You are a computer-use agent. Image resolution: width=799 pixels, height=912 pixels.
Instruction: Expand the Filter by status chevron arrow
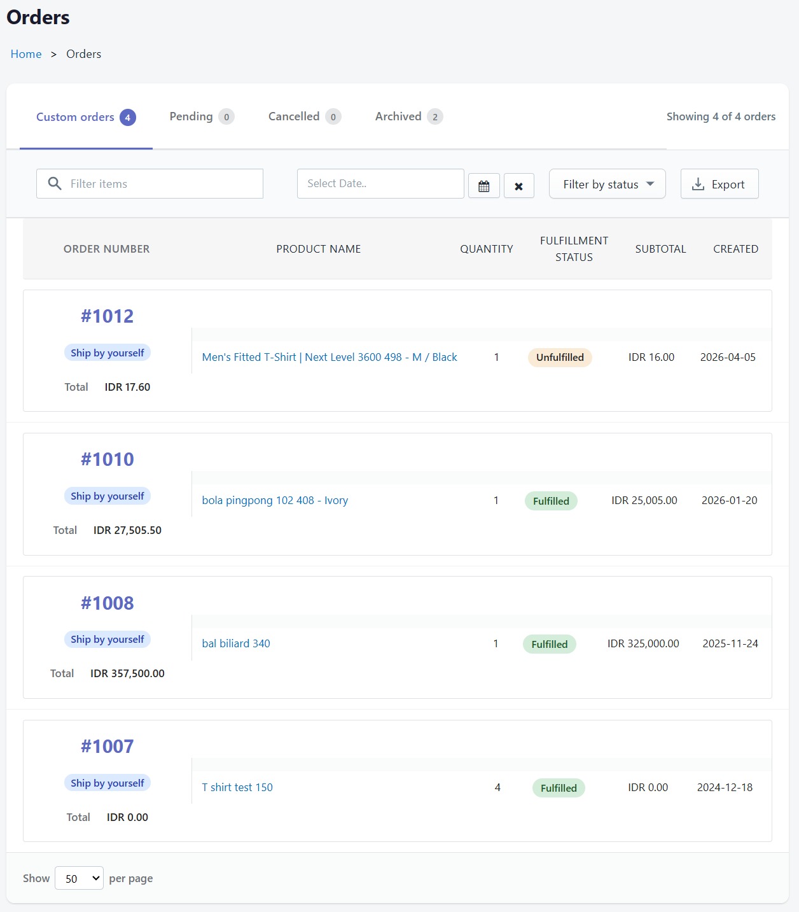click(x=651, y=183)
